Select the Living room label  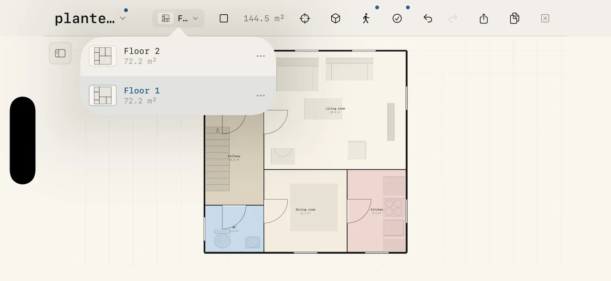[335, 109]
